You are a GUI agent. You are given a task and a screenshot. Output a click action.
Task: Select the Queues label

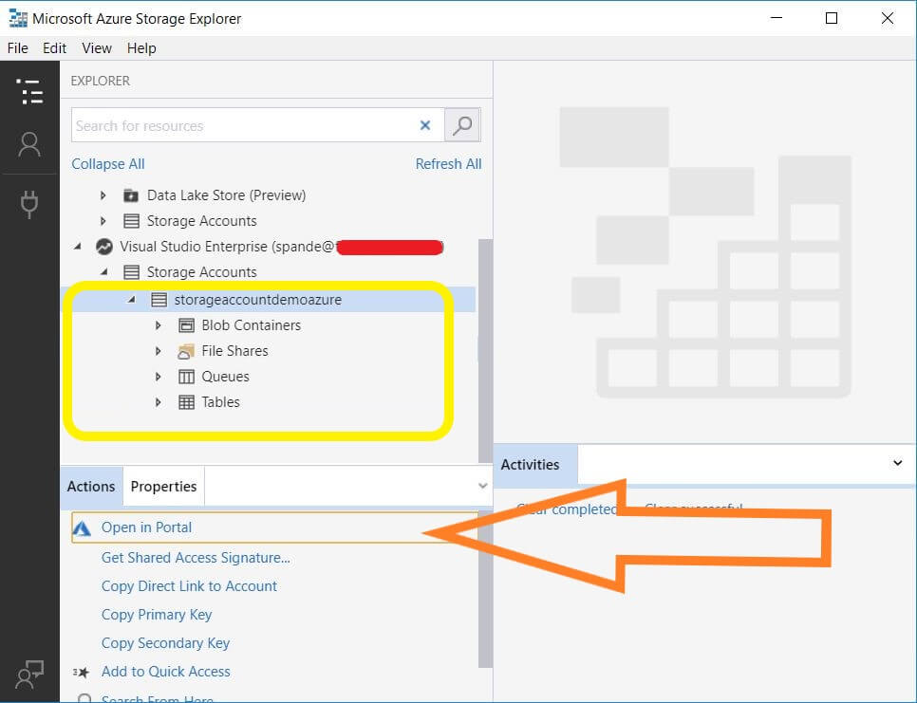coord(225,377)
